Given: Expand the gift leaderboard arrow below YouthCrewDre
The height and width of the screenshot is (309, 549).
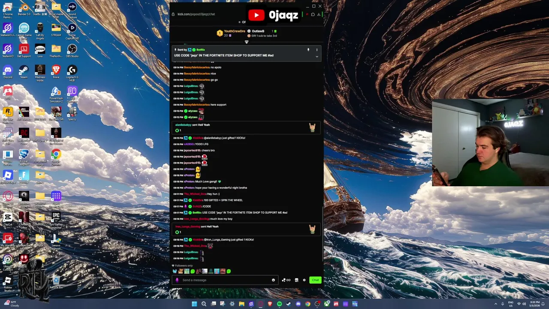Looking at the screenshot, I should coord(246,42).
